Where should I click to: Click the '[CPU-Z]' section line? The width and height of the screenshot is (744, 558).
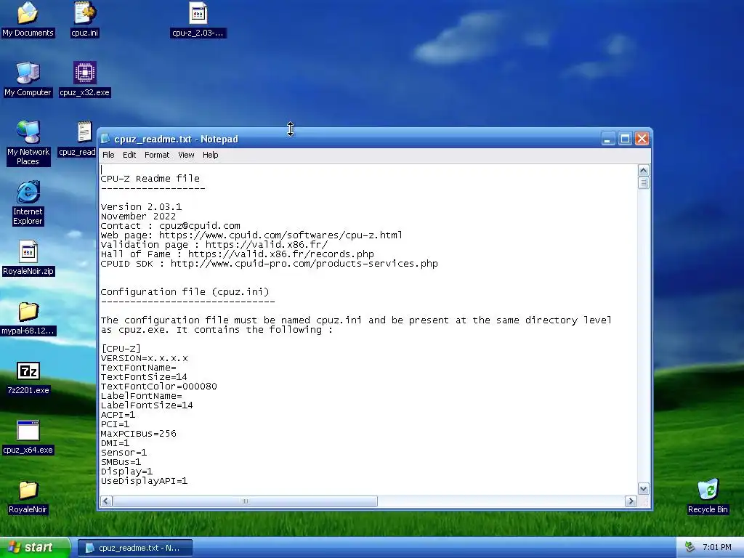pyautogui.click(x=121, y=349)
